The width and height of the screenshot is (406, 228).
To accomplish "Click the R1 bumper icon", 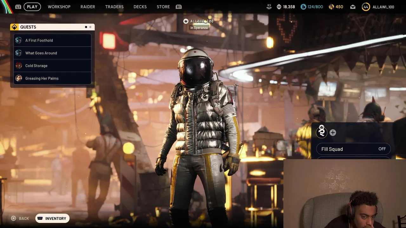I will 179,7.
